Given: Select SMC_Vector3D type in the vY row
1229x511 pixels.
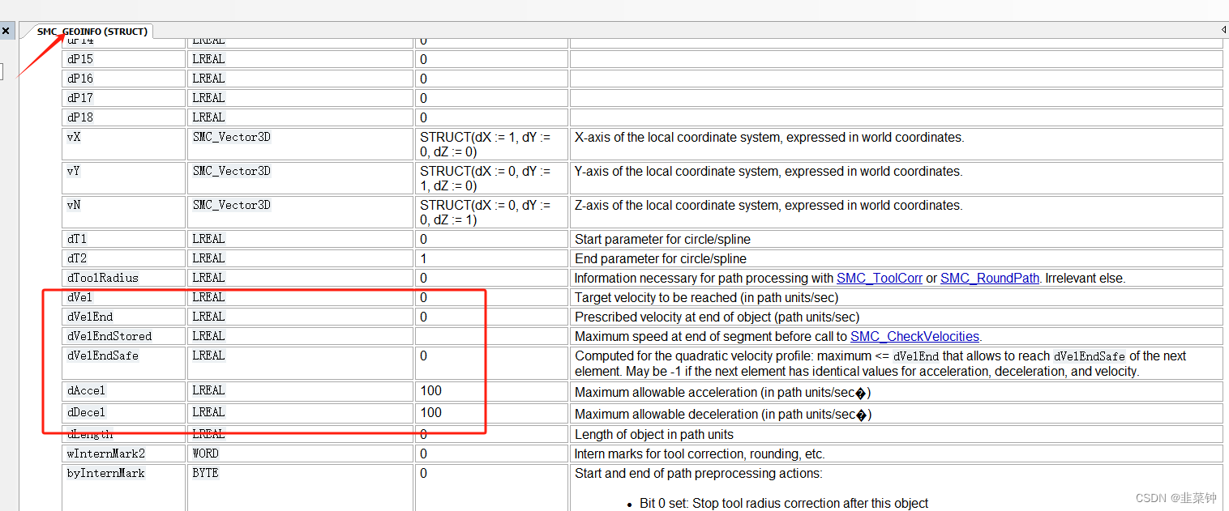Looking at the screenshot, I should pos(232,172).
